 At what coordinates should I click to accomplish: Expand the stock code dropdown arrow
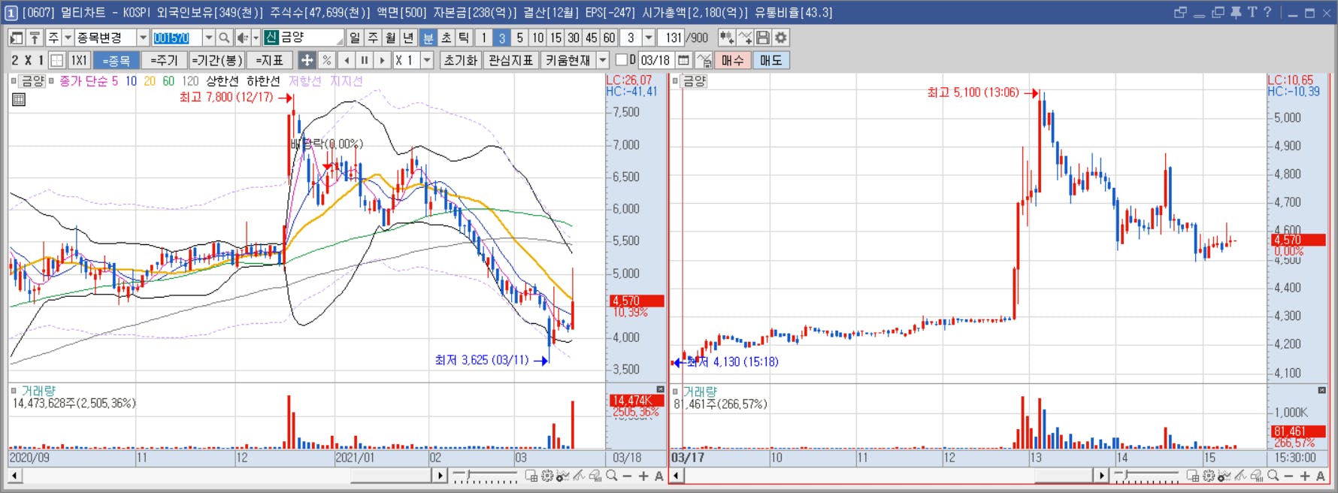[x=208, y=38]
